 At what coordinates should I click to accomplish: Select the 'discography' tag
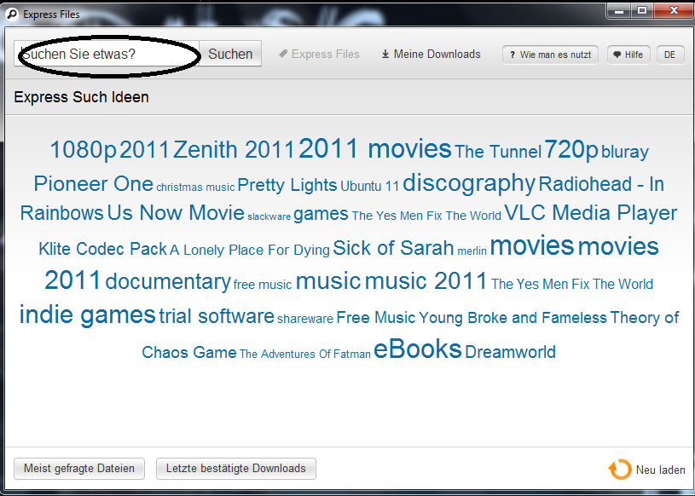tap(469, 183)
